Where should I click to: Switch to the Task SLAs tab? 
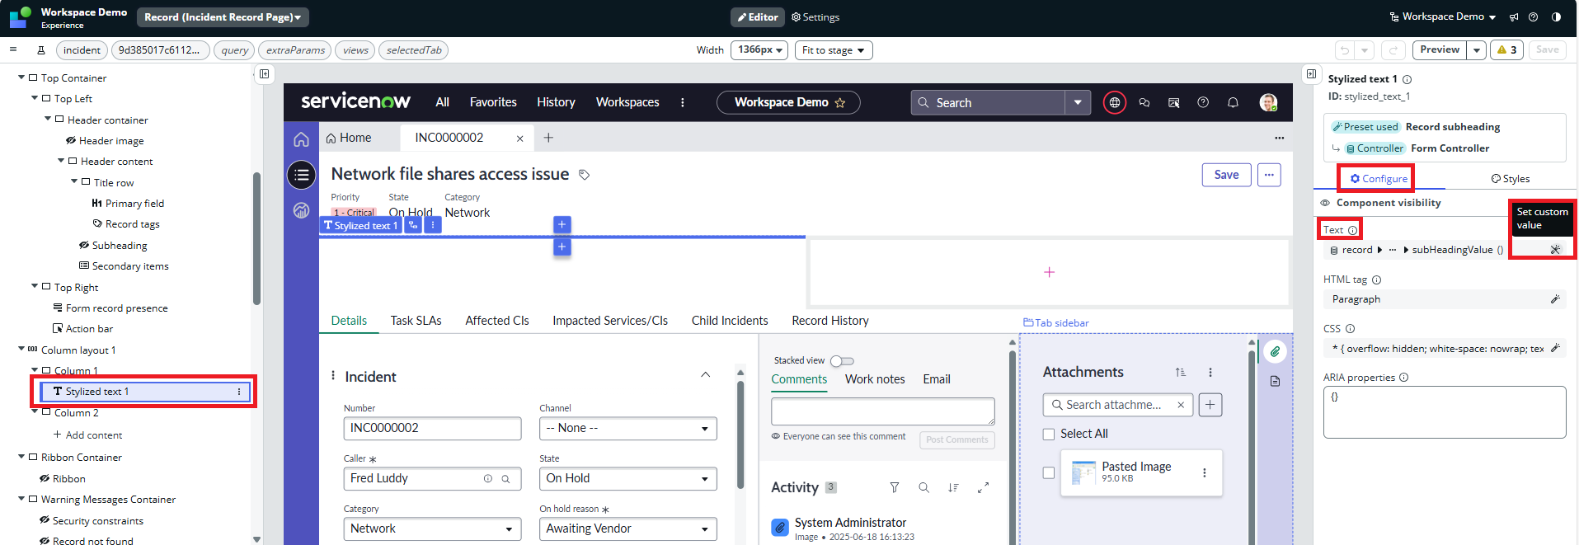click(416, 321)
